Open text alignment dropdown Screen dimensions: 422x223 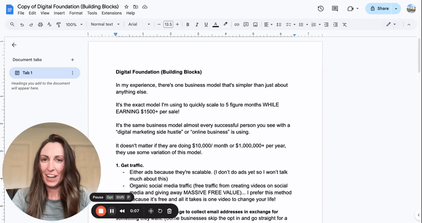tap(268, 24)
